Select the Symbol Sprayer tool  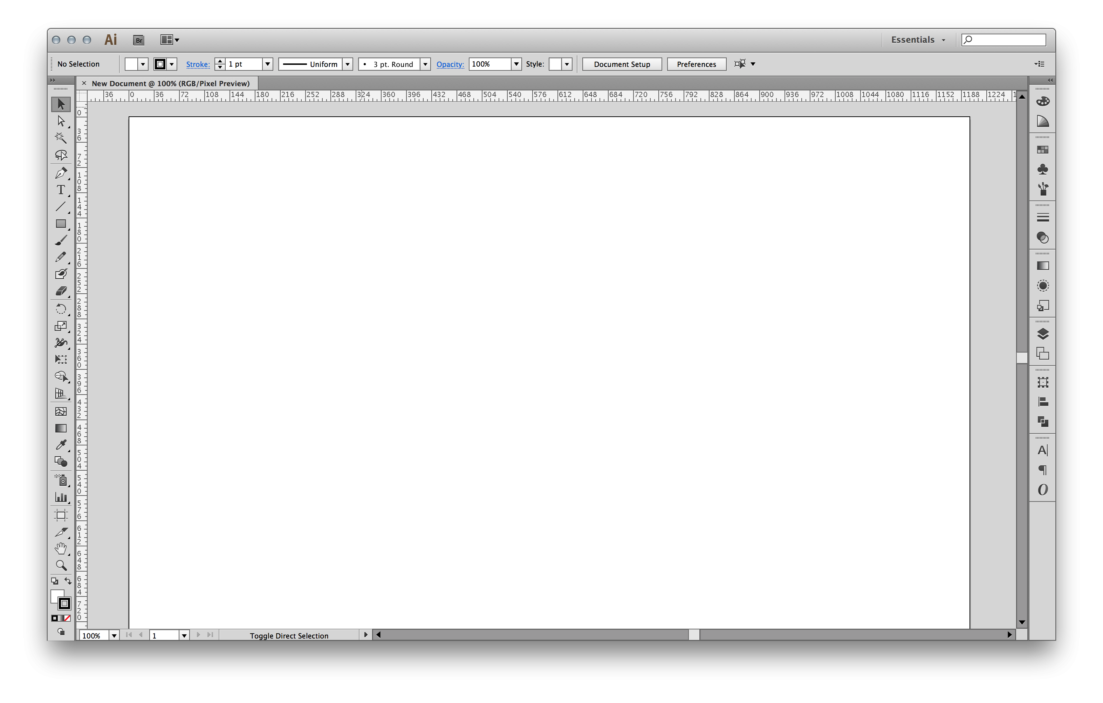tap(61, 480)
